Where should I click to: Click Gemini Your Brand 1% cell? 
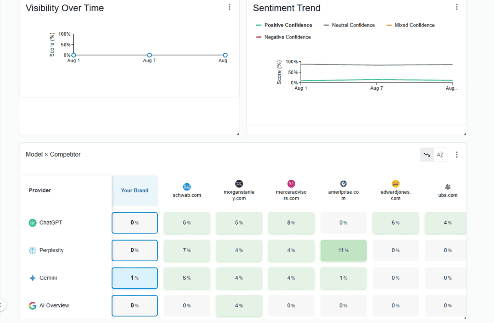click(x=135, y=278)
